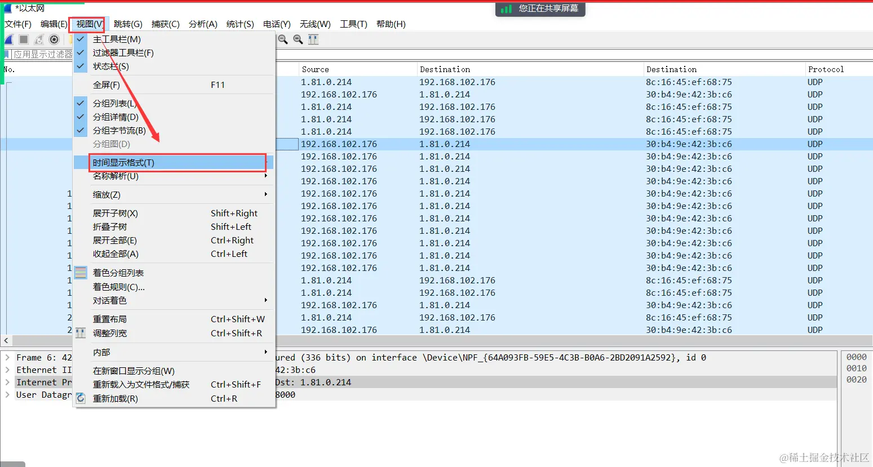Open 内部 submenu
Screen dimensions: 873x467
(174, 353)
